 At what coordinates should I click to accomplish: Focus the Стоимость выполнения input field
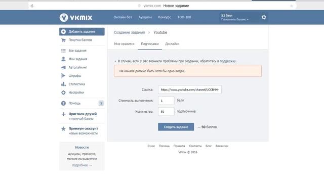click(166, 101)
